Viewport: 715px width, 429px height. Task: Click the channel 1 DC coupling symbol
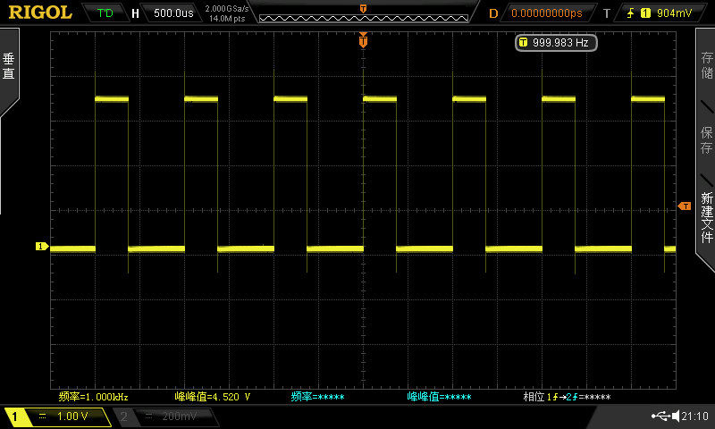pos(42,416)
